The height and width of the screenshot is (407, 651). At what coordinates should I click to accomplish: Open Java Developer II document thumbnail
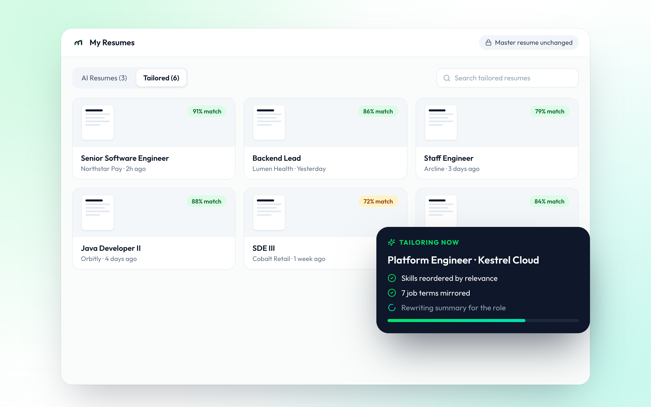pos(97,213)
